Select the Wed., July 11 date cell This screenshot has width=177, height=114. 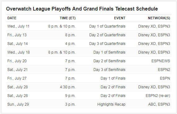tap(18, 26)
